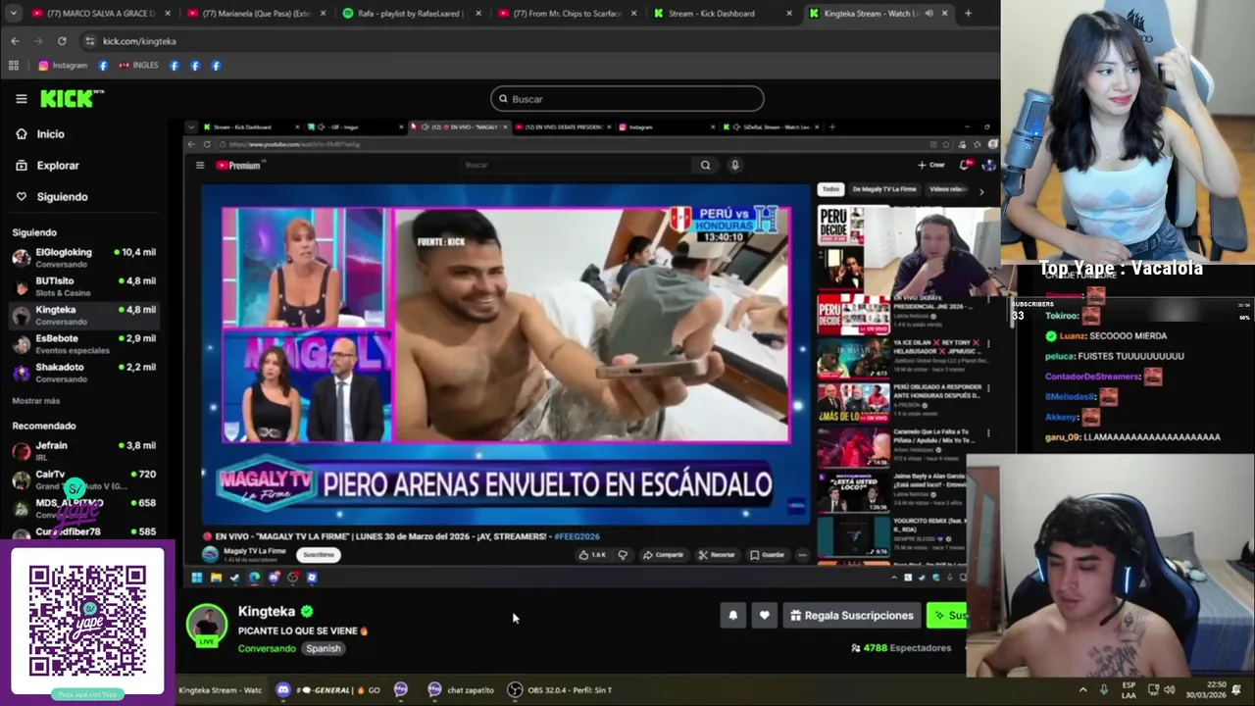Click Regala Suscripciones button
The image size is (1255, 706).
(x=852, y=616)
